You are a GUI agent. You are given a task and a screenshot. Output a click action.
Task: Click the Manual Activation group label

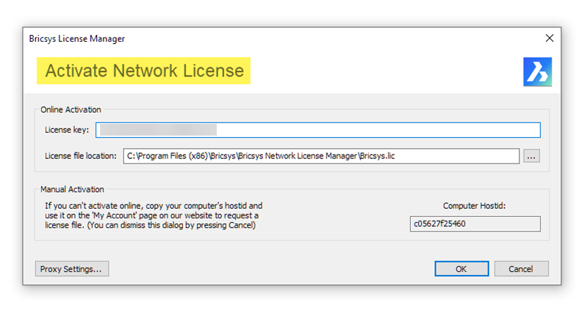coord(72,189)
